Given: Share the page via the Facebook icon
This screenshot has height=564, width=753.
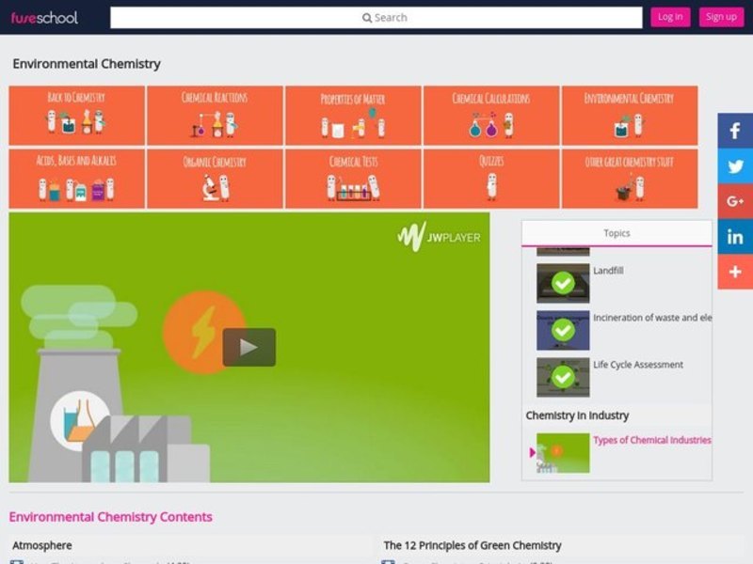Looking at the screenshot, I should 734,130.
